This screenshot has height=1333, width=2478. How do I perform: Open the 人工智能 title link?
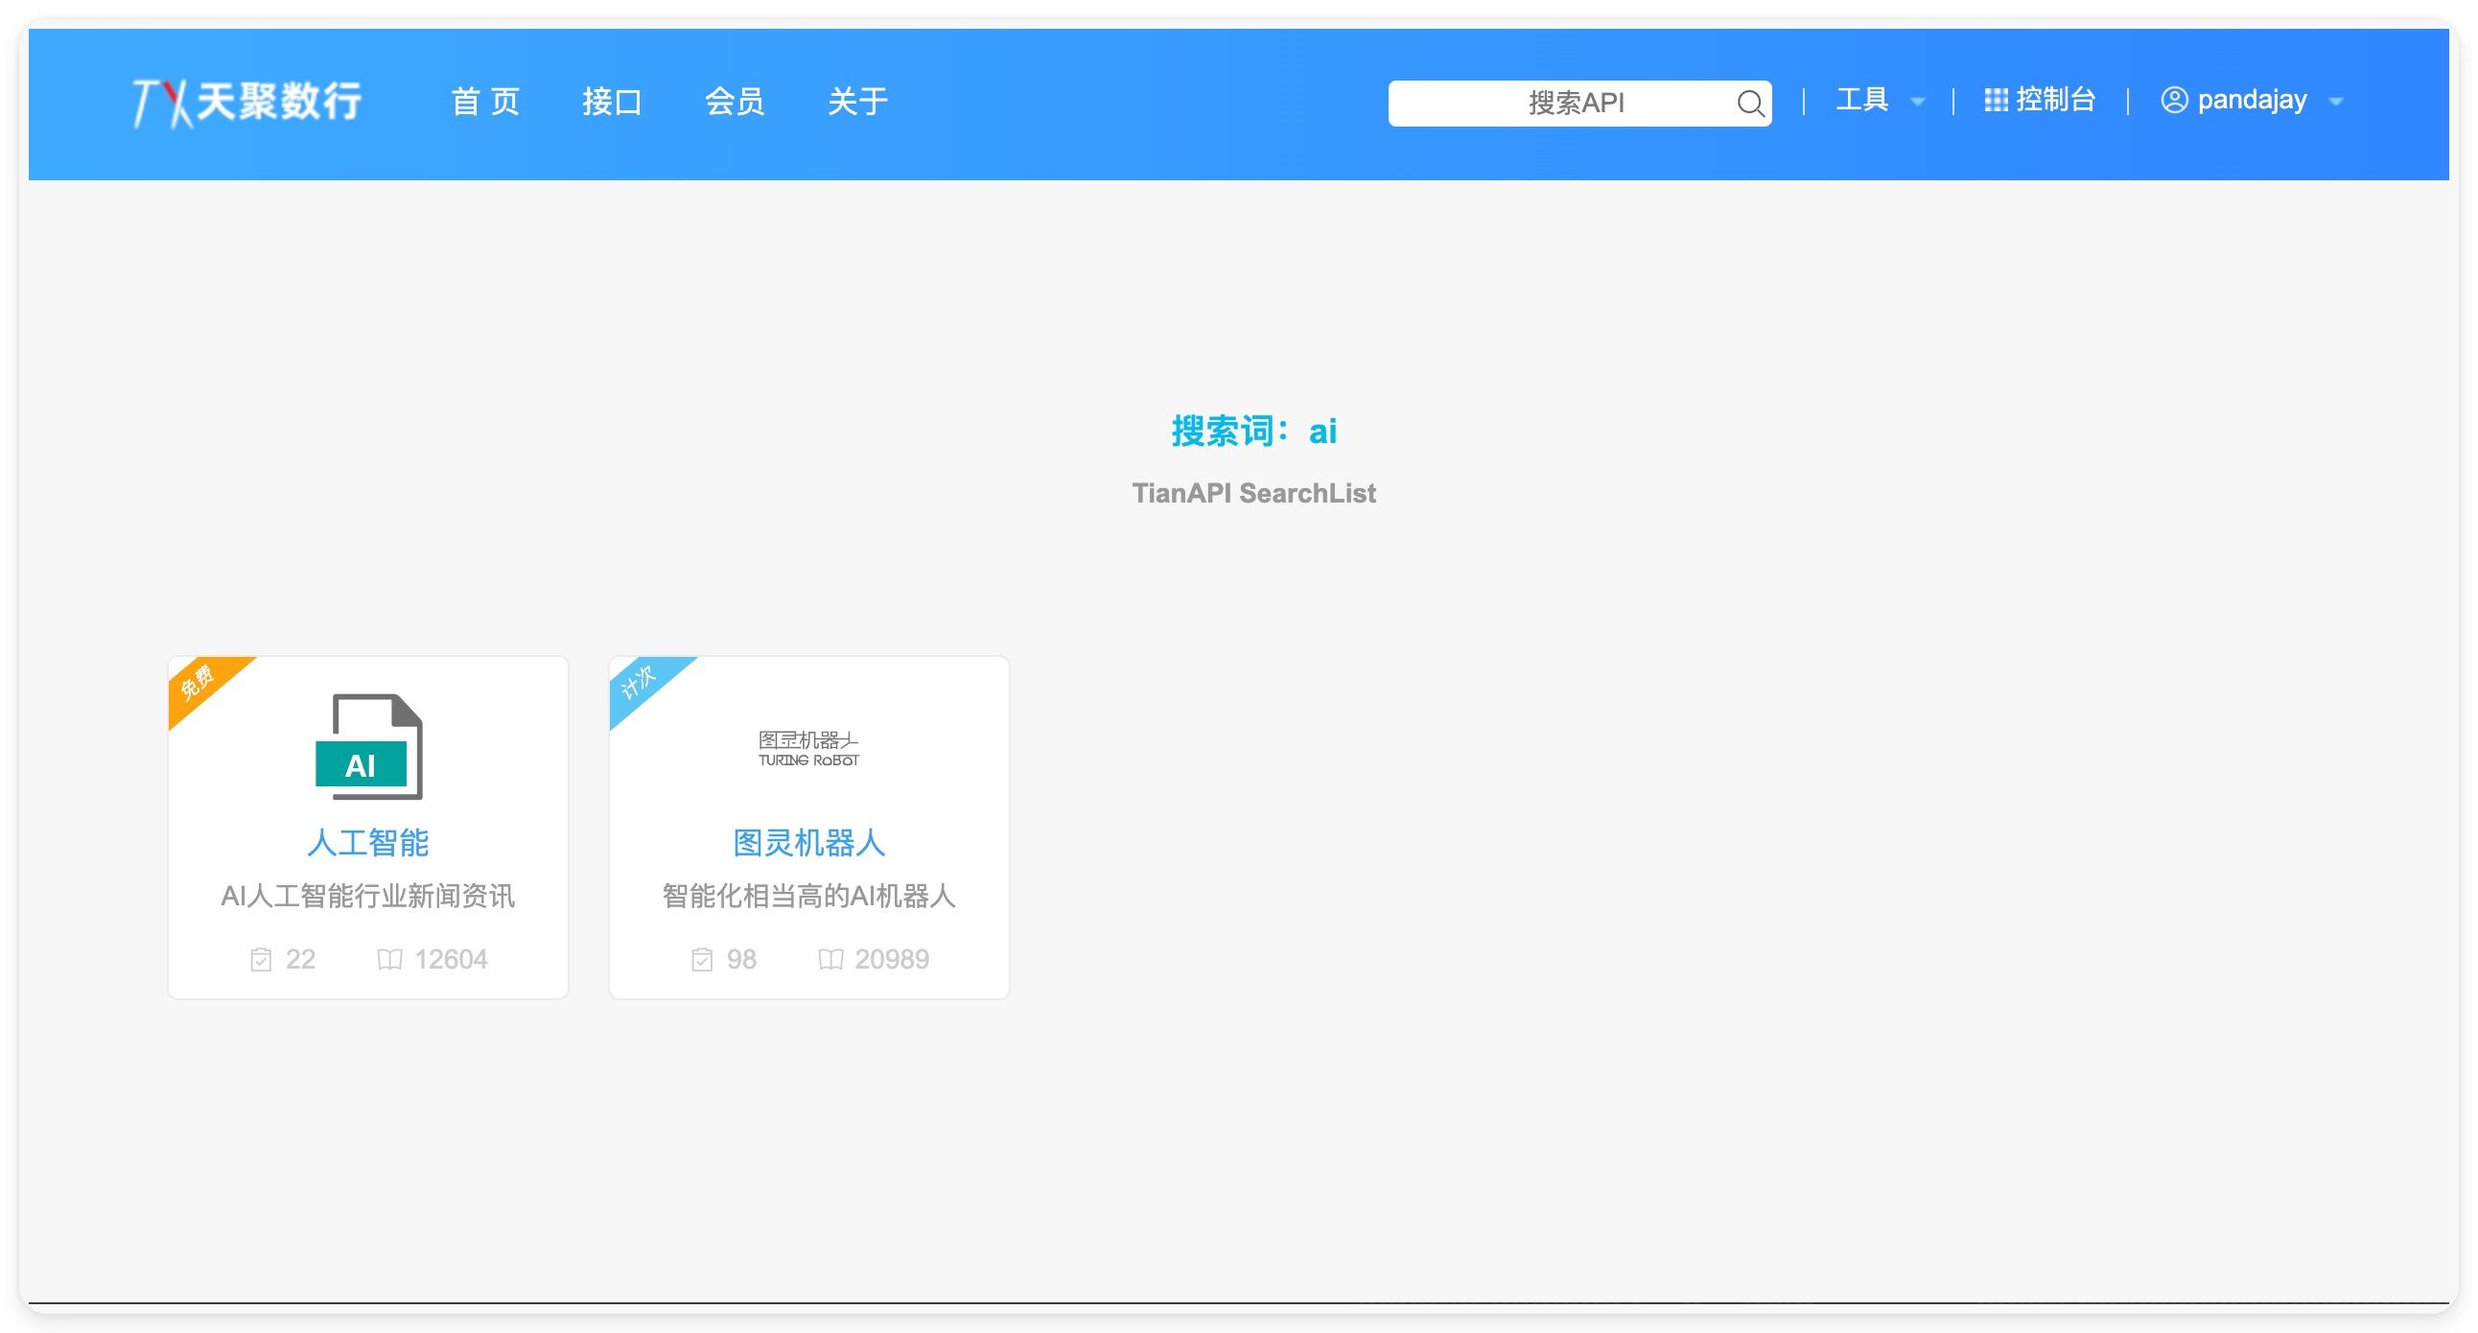coord(367,843)
